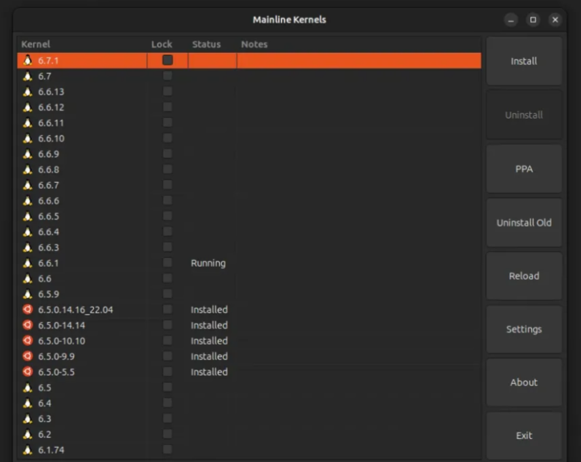
Task: Sort by the Kernel column header
Action: 35,45
